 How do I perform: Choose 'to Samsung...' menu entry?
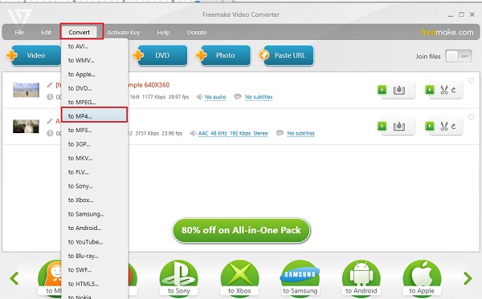[94, 214]
